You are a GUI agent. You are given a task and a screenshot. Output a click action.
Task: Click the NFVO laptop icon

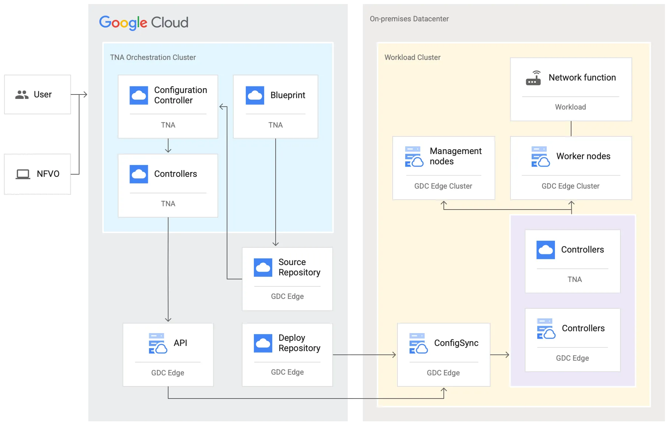pyautogui.click(x=23, y=174)
